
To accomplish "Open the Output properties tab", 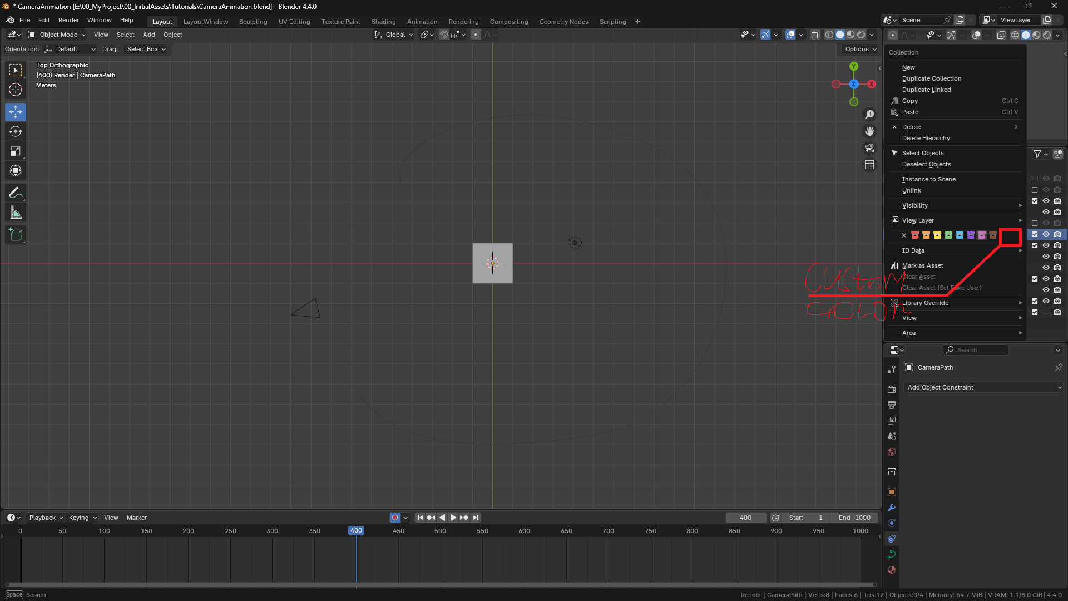I will coord(892,405).
